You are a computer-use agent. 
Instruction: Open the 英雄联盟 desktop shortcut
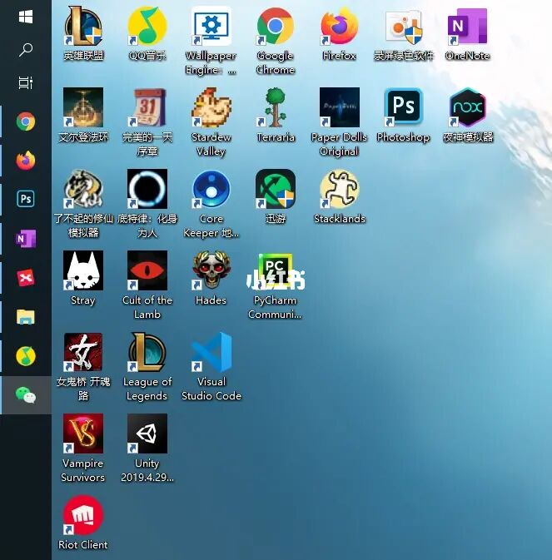tap(83, 27)
